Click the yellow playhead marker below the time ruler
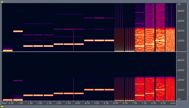This screenshot has height=108, width=189. tap(2, 106)
